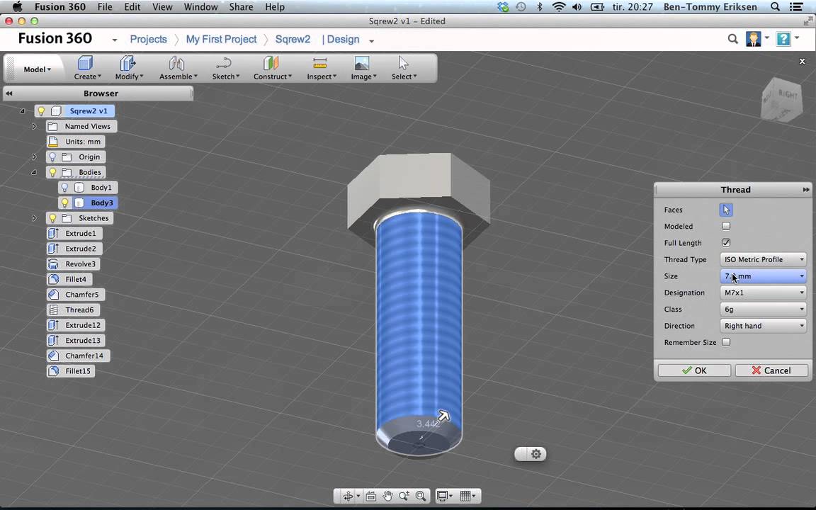Click the thread length arrow manipulator
This screenshot has width=816, height=510.
coord(443,415)
